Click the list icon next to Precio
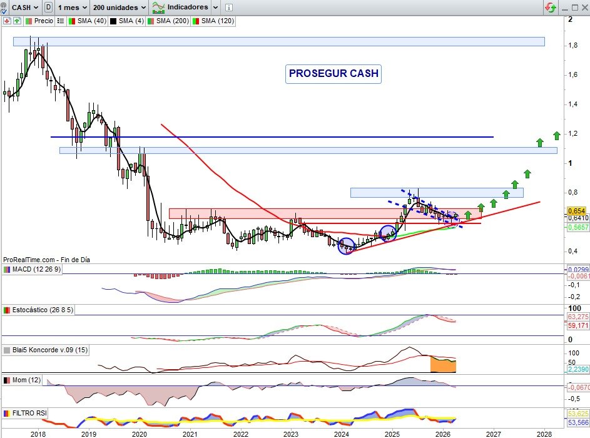The image size is (590, 438). pyautogui.click(x=61, y=21)
